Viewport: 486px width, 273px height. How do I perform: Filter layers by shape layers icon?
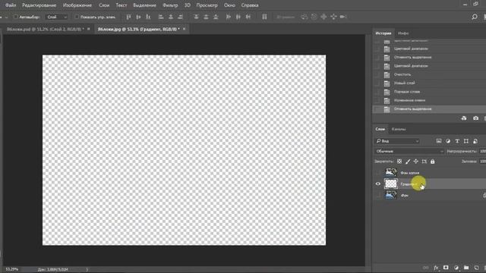click(466, 141)
